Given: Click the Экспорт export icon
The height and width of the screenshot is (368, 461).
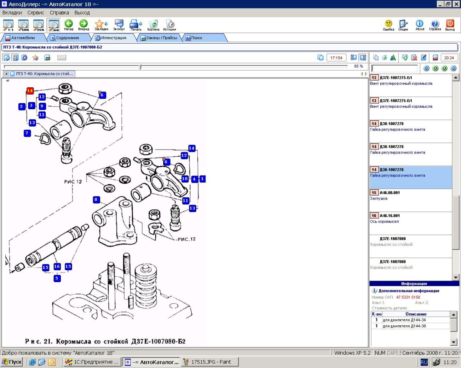Looking at the screenshot, I should coord(119,25).
